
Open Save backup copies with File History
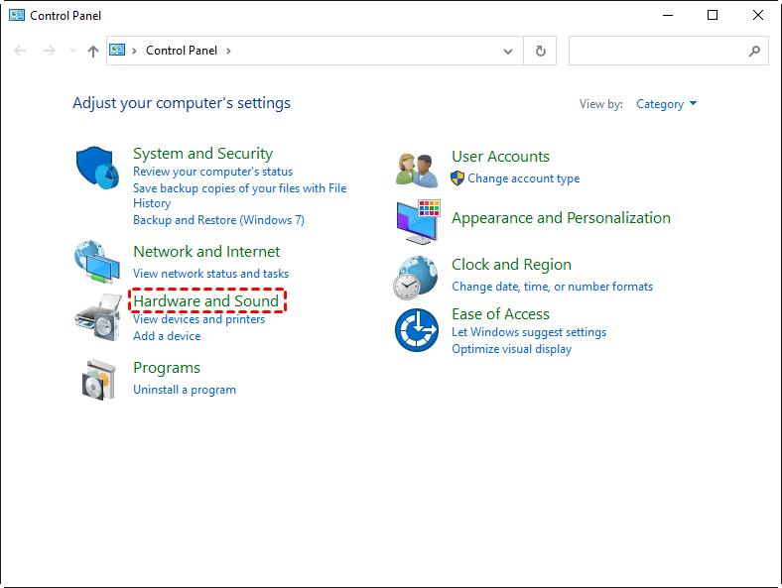click(x=239, y=195)
